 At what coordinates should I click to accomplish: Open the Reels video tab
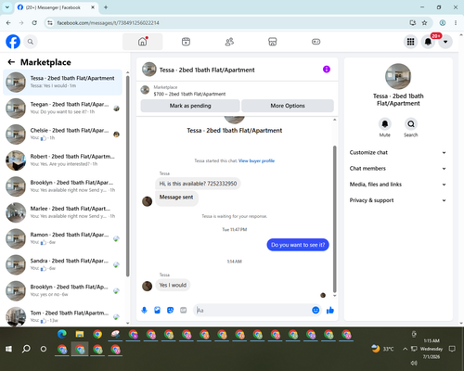[x=186, y=42]
